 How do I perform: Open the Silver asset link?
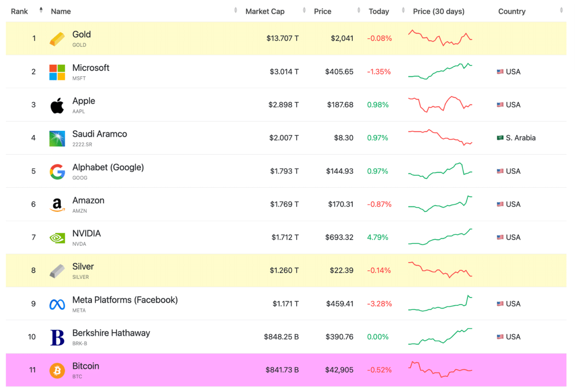point(83,266)
